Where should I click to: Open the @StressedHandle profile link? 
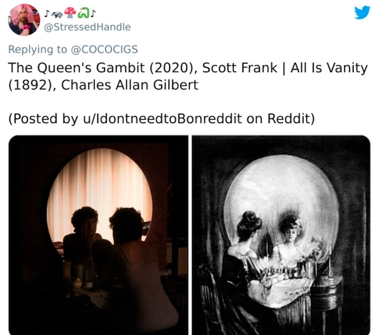tap(88, 27)
